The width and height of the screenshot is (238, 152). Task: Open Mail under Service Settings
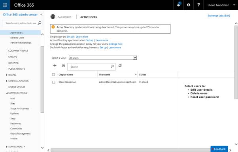[12, 99]
